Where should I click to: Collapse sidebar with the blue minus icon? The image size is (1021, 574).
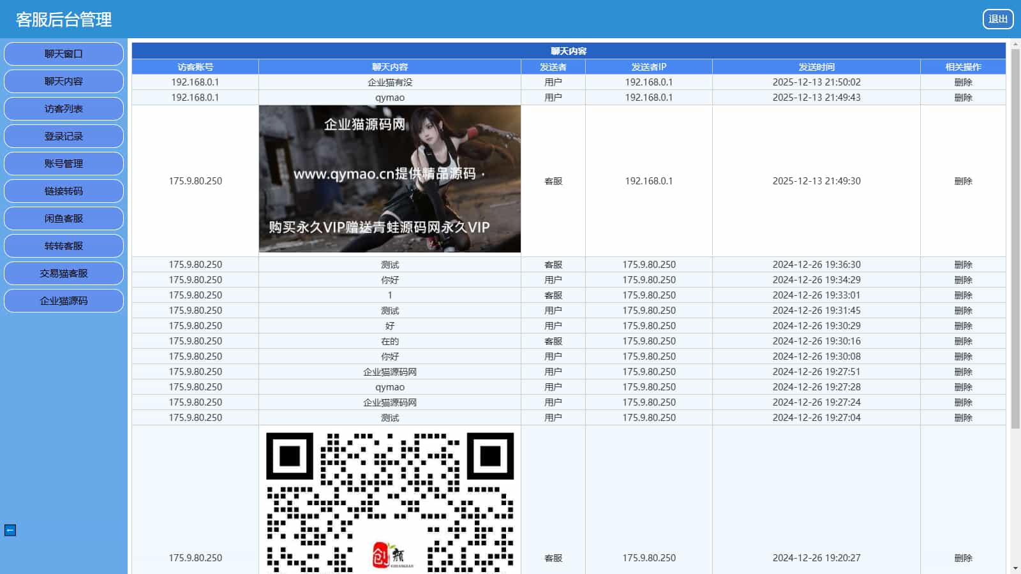coord(10,530)
